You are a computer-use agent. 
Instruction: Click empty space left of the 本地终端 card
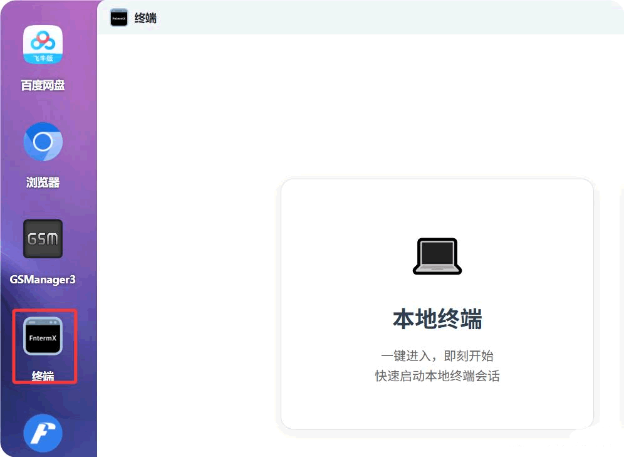[188, 301]
